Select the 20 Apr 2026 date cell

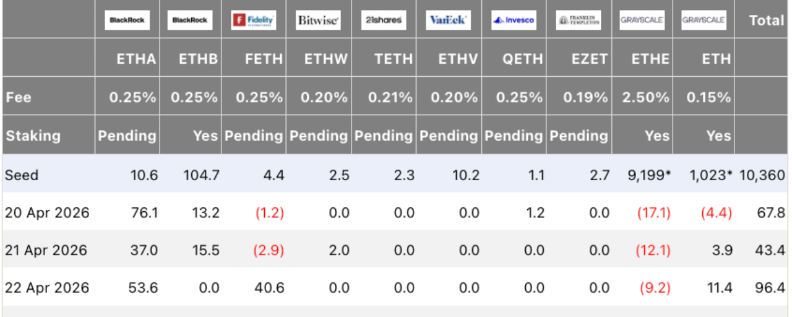[x=47, y=213]
